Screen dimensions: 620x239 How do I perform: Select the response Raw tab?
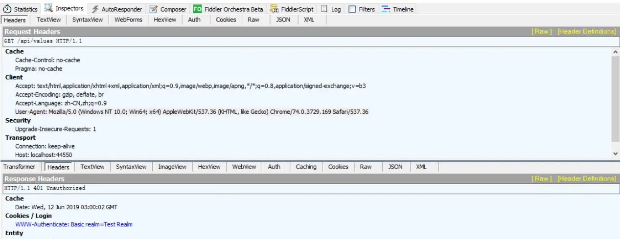tap(366, 167)
